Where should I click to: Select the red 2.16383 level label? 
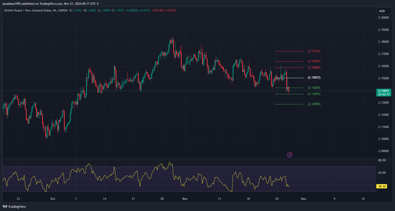click(x=314, y=61)
